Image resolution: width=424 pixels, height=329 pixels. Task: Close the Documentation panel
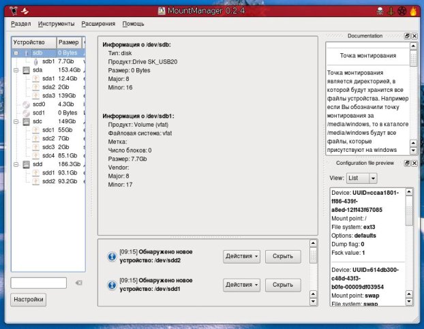pyautogui.click(x=414, y=36)
